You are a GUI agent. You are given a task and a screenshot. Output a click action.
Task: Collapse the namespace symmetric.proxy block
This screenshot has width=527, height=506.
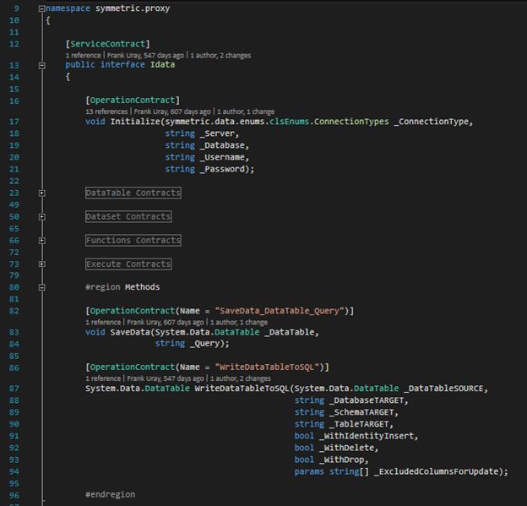[41, 8]
